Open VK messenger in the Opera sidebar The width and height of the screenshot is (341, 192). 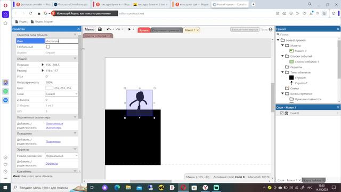coord(5,100)
